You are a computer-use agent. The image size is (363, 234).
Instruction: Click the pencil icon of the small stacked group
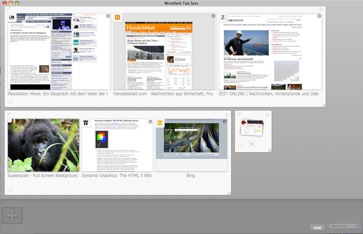tap(239, 114)
